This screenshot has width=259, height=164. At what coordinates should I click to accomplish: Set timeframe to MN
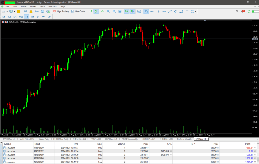click(x=49, y=17)
